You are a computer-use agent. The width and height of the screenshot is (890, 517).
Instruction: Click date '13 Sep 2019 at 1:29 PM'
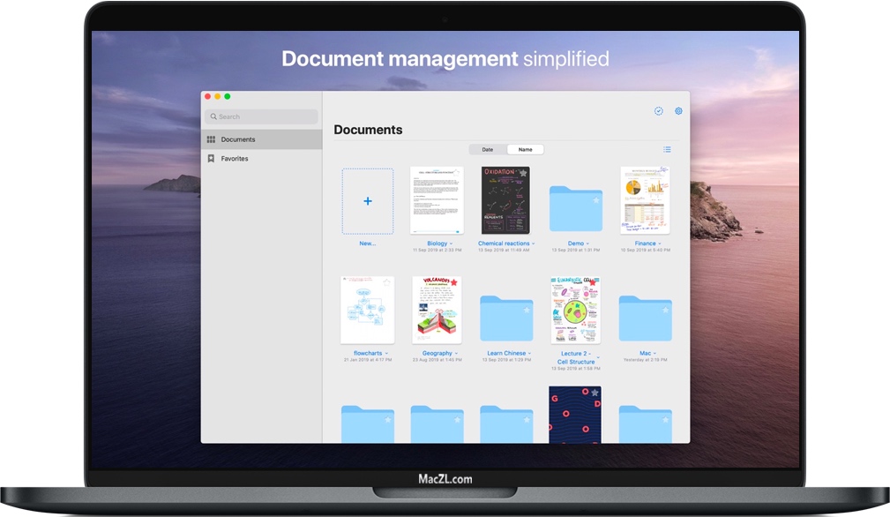point(506,360)
